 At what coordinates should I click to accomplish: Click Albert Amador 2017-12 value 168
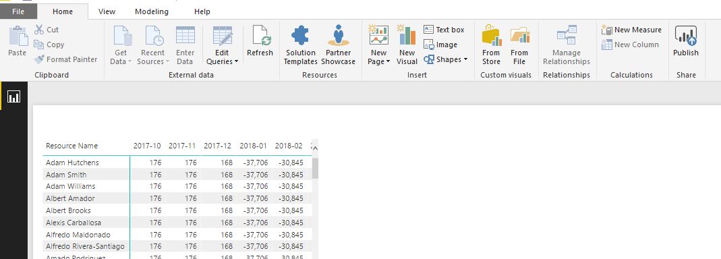[x=227, y=198]
